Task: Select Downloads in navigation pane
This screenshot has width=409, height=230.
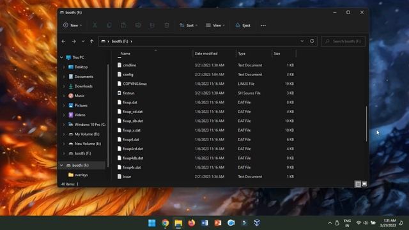Action: click(x=84, y=86)
